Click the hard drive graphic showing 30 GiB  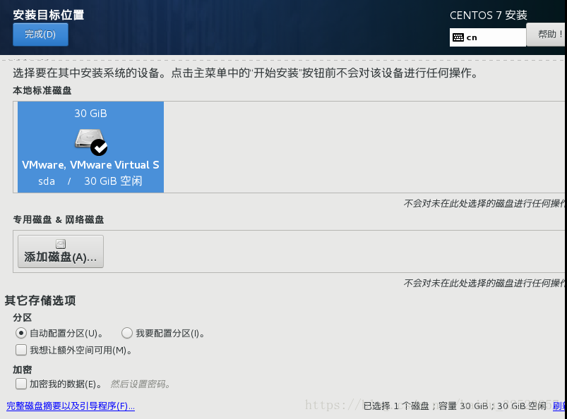point(90,138)
